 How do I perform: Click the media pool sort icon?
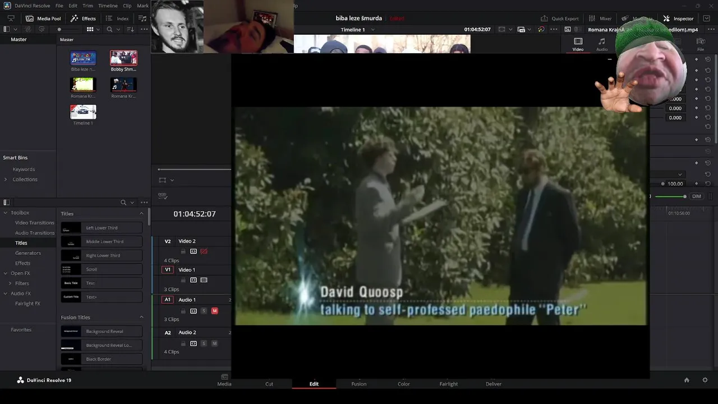coord(130,29)
